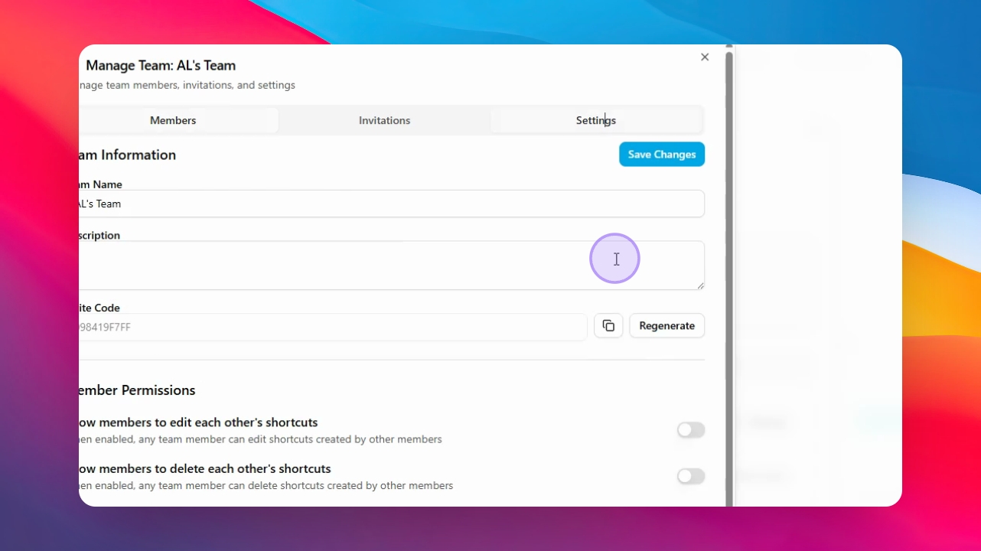Enable members editing each other's shortcuts
Image resolution: width=981 pixels, height=551 pixels.
pos(690,430)
